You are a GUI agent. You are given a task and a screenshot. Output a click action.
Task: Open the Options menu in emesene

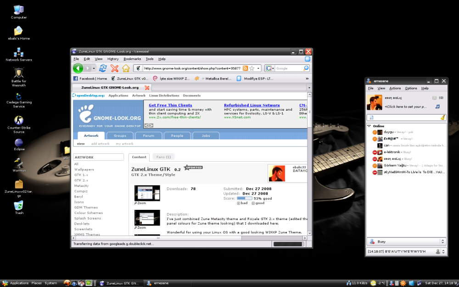(x=411, y=88)
